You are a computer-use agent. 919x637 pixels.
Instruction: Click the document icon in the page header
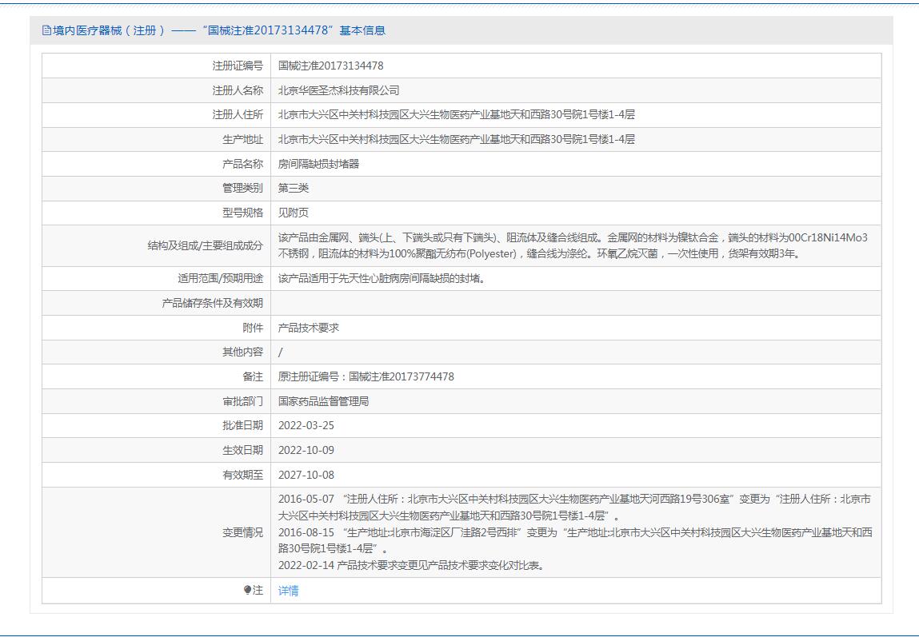(46, 30)
